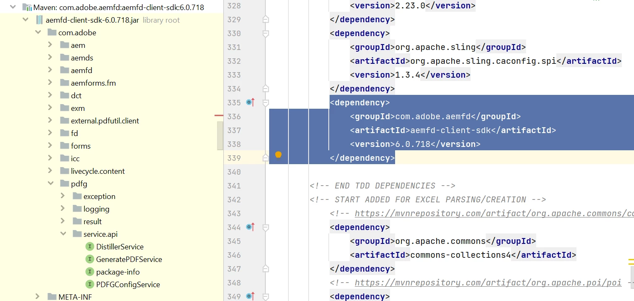Fold the dependency block at line 330

265,33
